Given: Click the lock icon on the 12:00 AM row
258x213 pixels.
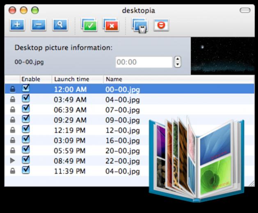Looking at the screenshot, I should point(12,89).
